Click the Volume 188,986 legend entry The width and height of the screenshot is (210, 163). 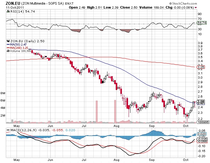19,51
